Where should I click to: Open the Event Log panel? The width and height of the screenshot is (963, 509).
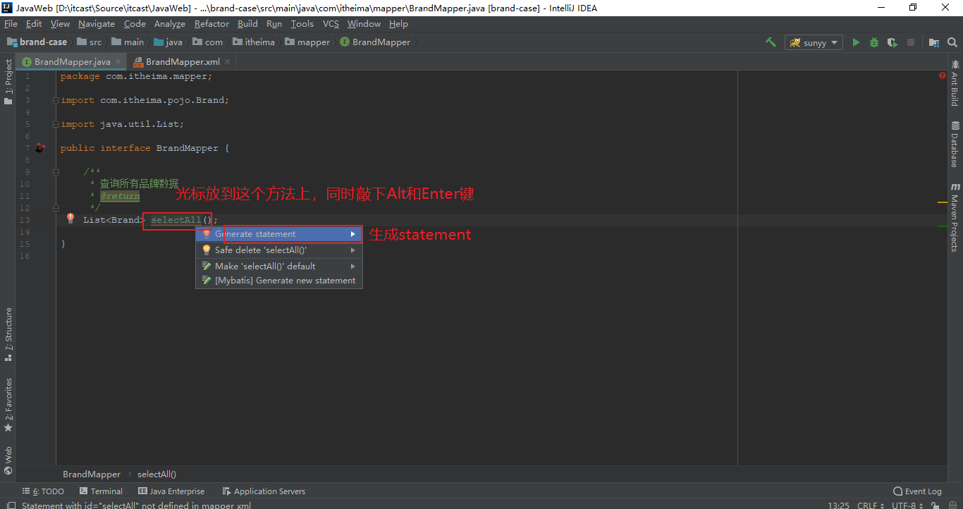coord(917,491)
